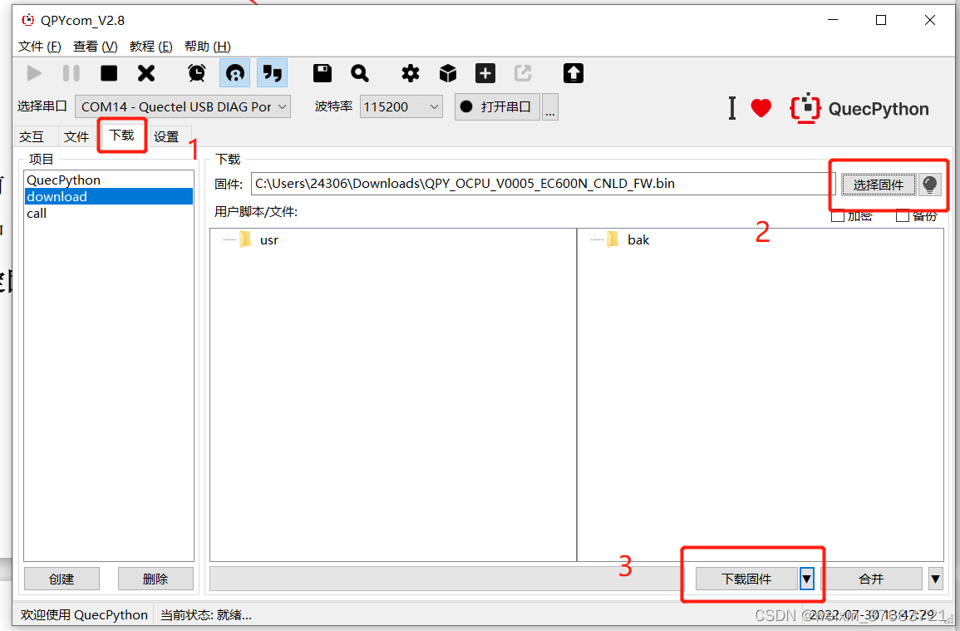Image resolution: width=960 pixels, height=631 pixels.
Task: Open the serial port COM14 dropdown
Action: pyautogui.click(x=183, y=106)
